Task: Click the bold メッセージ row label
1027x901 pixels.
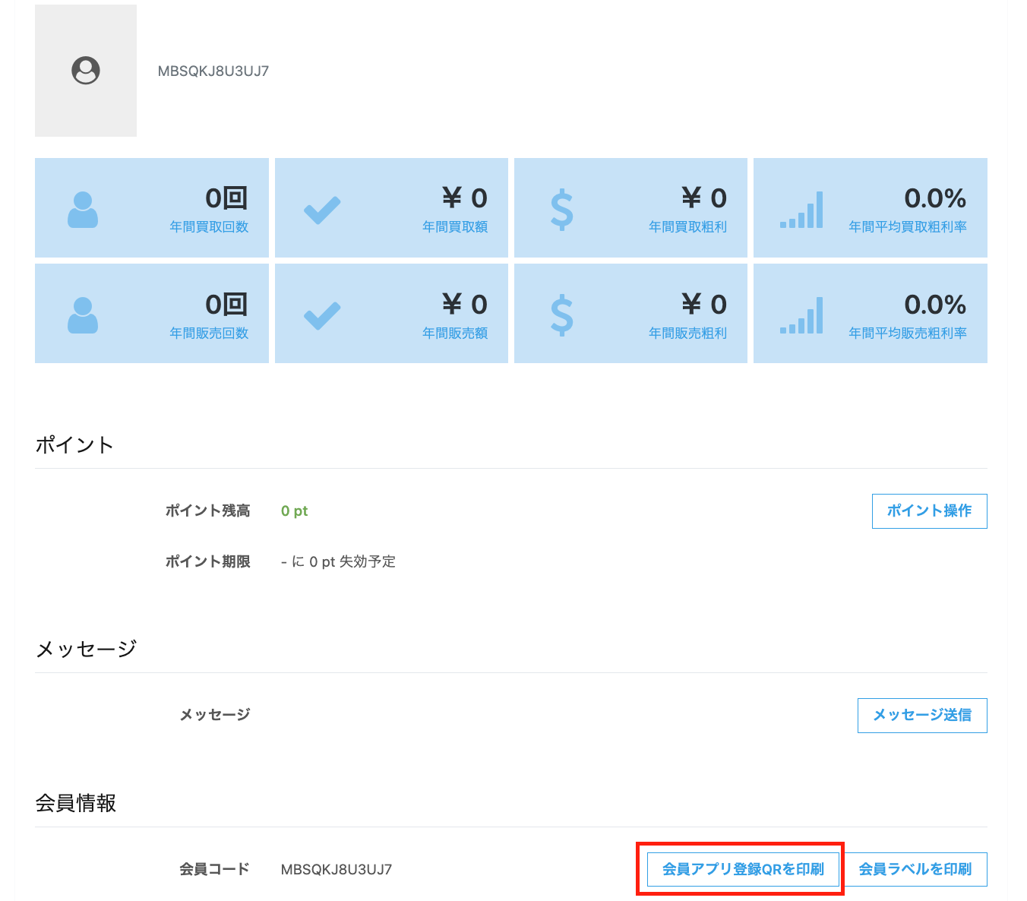Action: (215, 715)
